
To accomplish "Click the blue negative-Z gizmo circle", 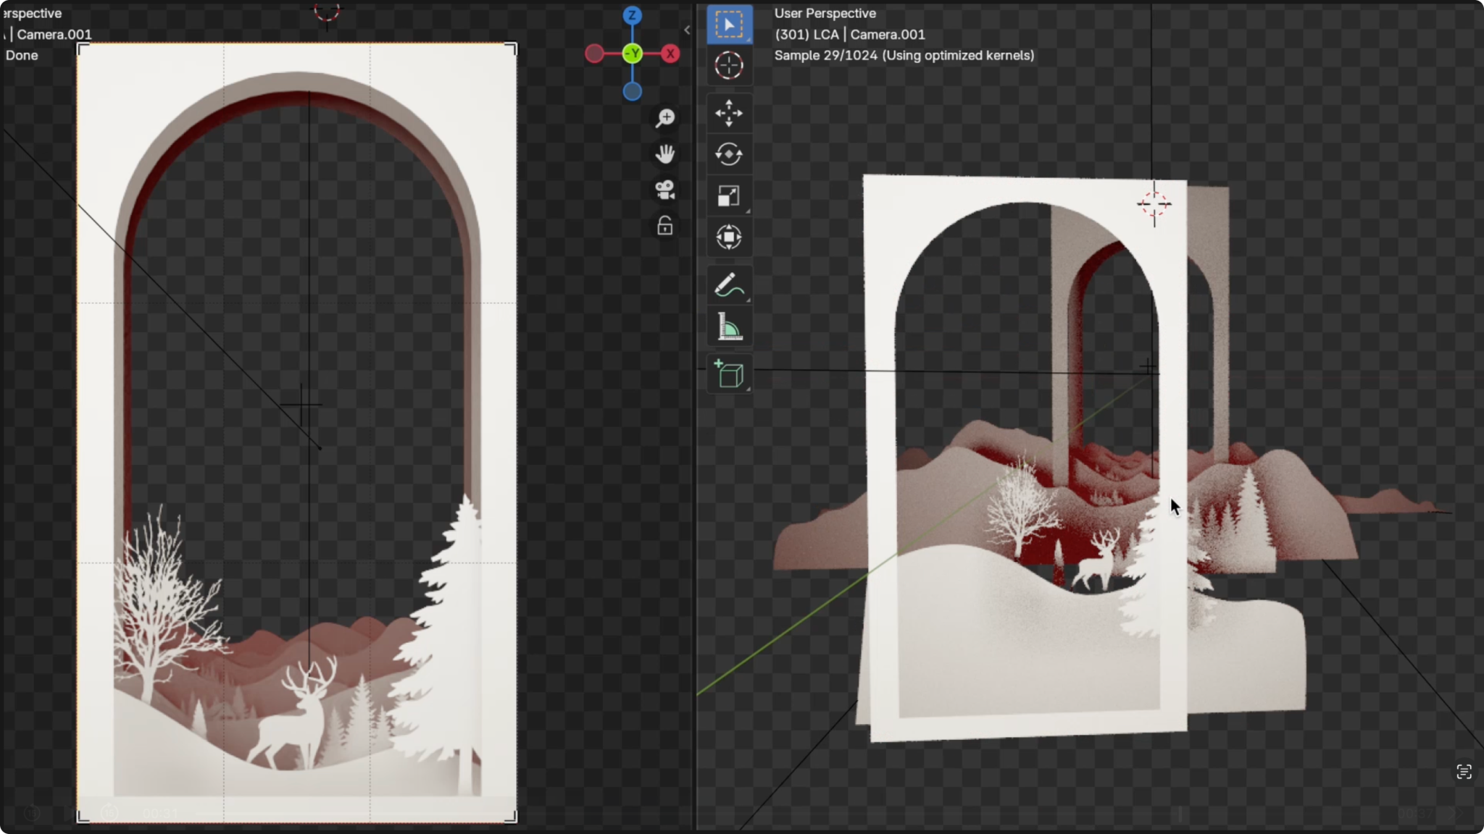I will (x=633, y=91).
